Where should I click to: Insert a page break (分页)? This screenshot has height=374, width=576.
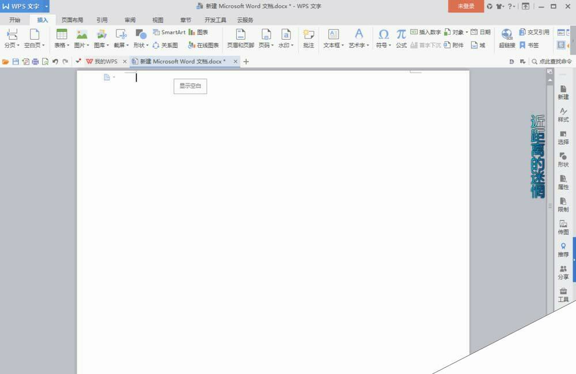coord(12,38)
